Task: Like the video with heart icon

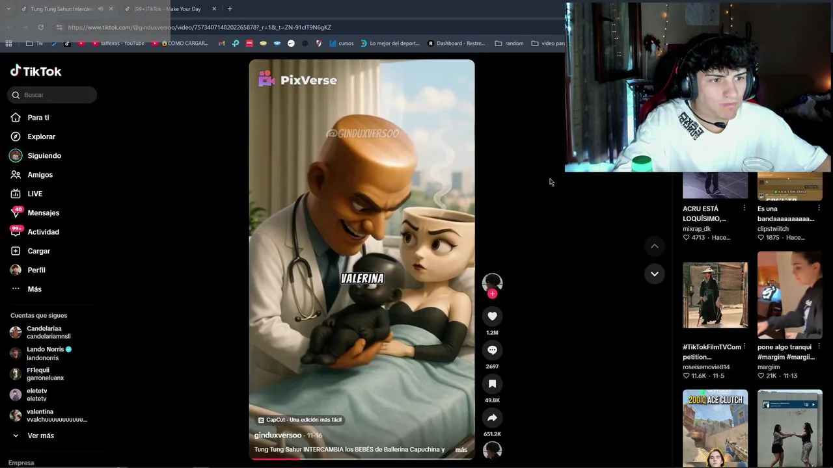Action: point(492,317)
